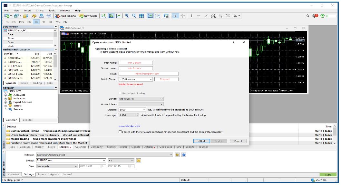341x185 pixels.
Task: Switch timeframe to M30
Action: click(29, 22)
